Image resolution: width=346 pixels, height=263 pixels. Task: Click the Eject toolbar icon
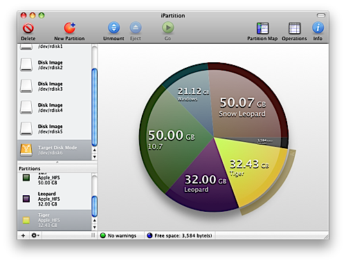[x=136, y=28]
